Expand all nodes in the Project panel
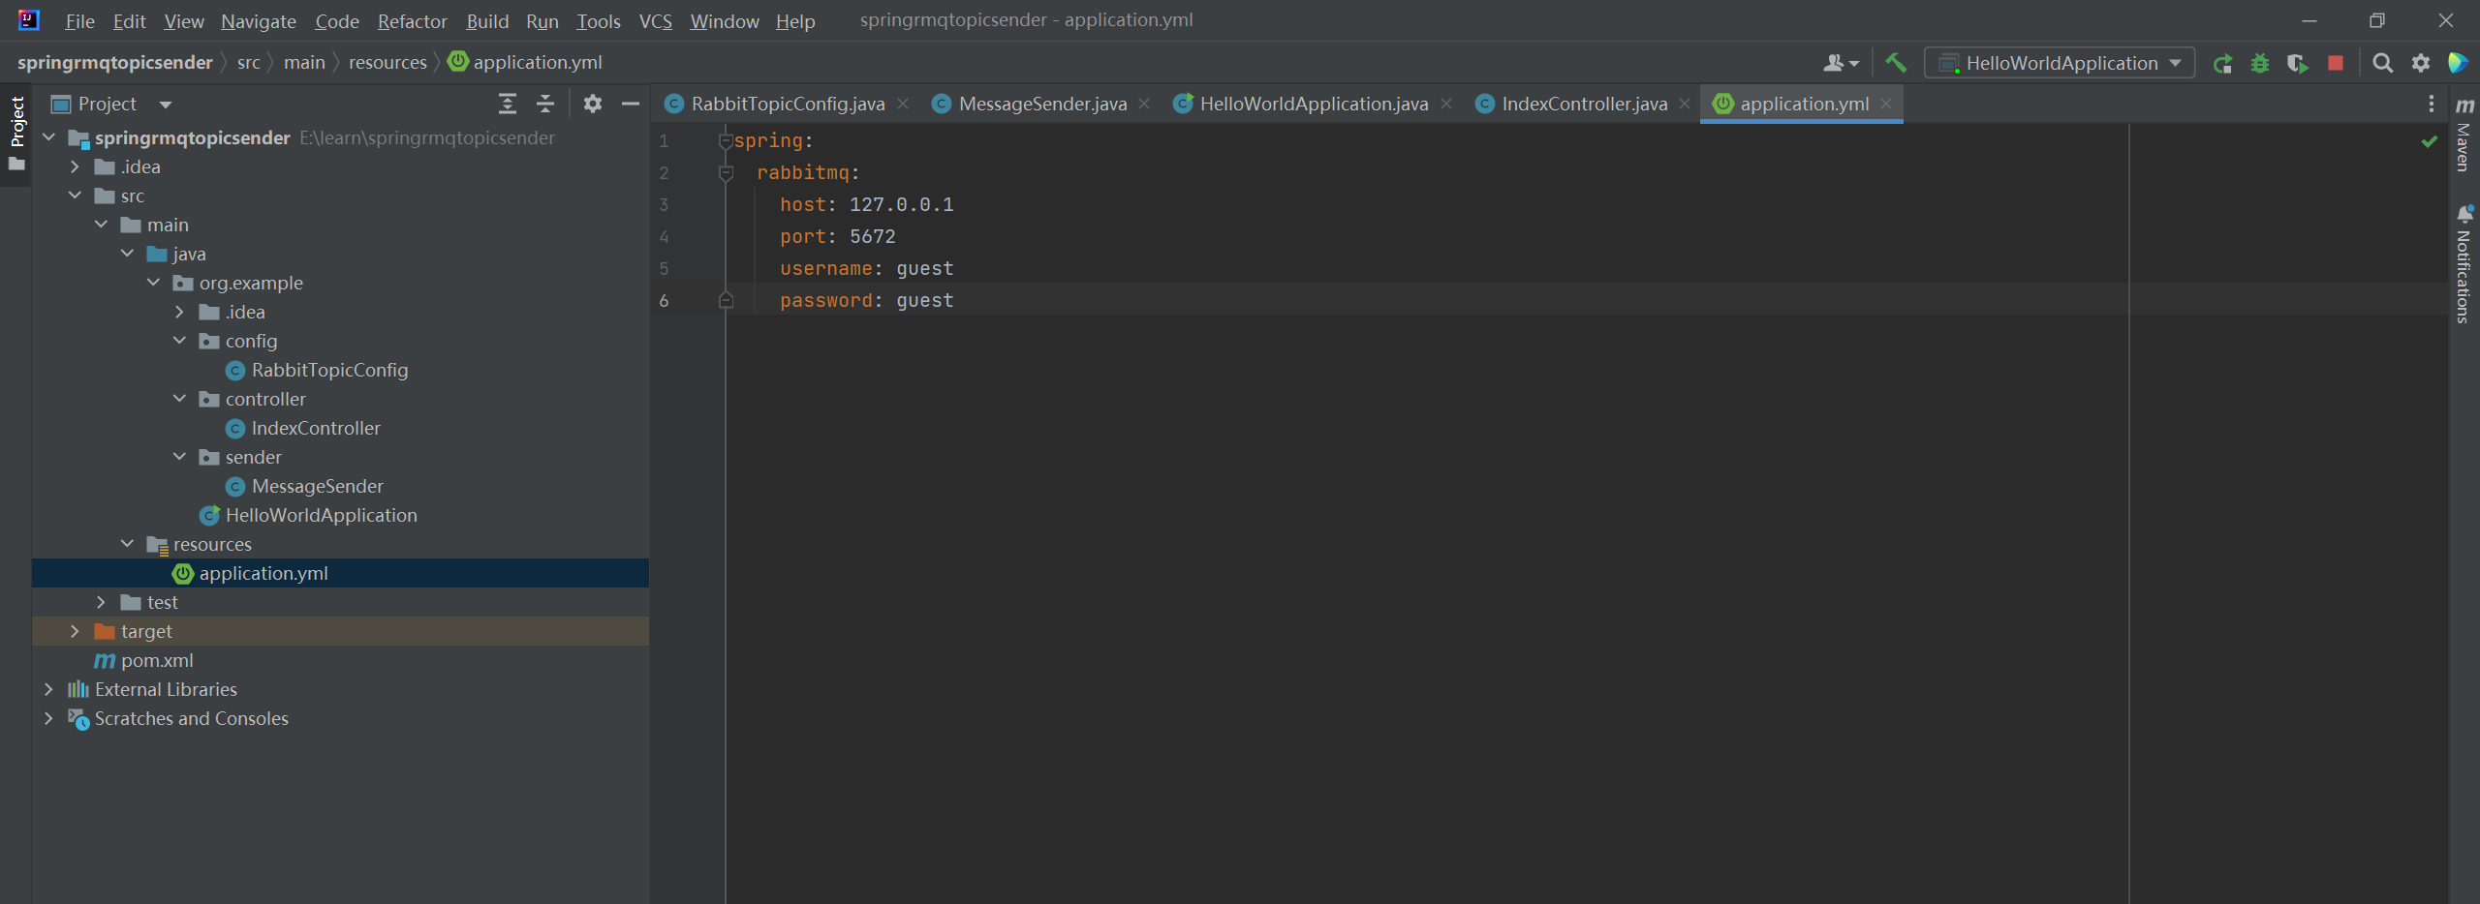The image size is (2480, 904). (x=508, y=104)
